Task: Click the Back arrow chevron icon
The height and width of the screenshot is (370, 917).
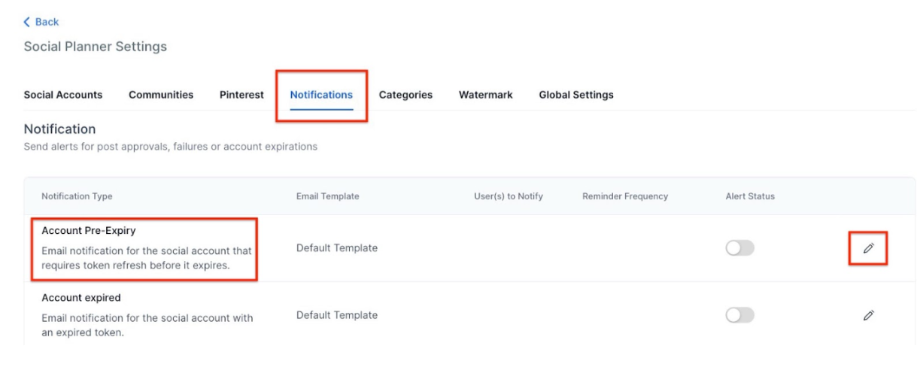Action: [x=27, y=23]
